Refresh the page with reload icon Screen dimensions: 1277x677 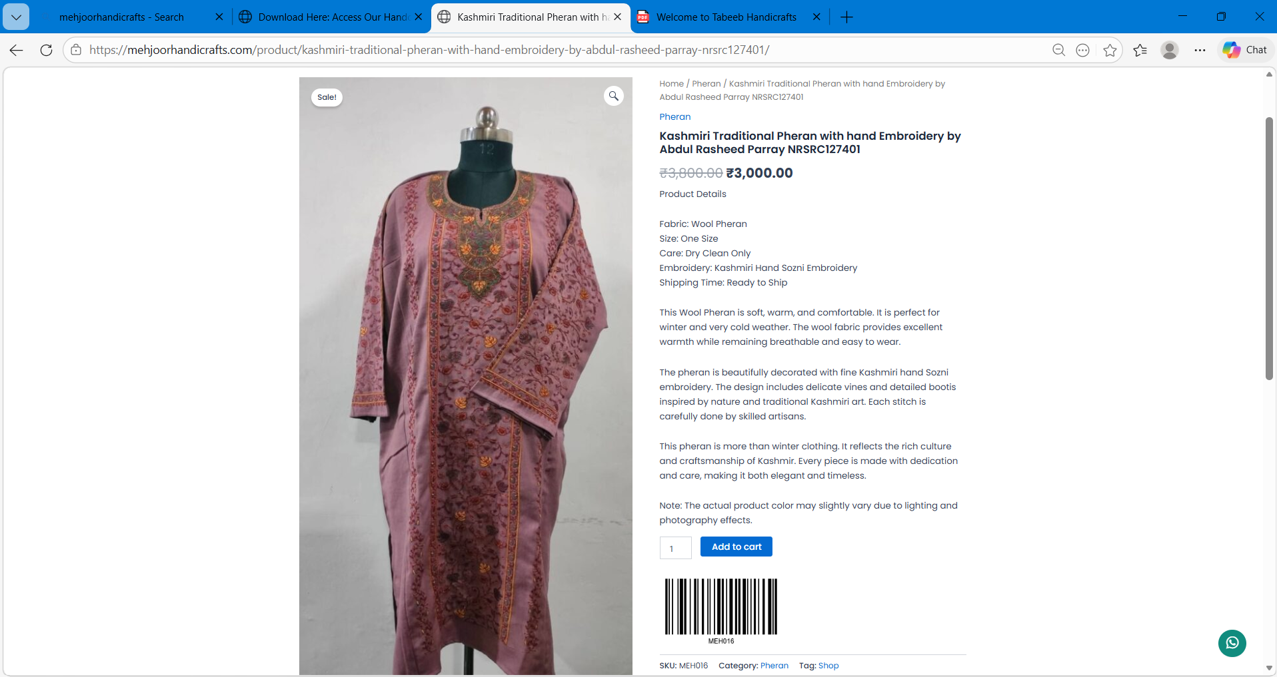click(46, 50)
